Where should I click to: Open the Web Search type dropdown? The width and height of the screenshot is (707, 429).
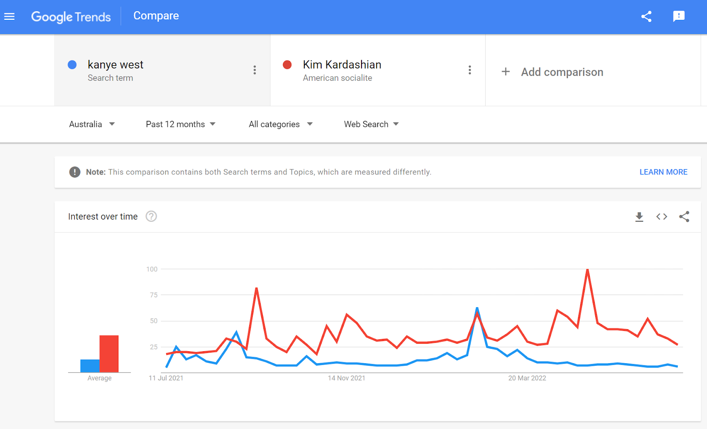371,124
